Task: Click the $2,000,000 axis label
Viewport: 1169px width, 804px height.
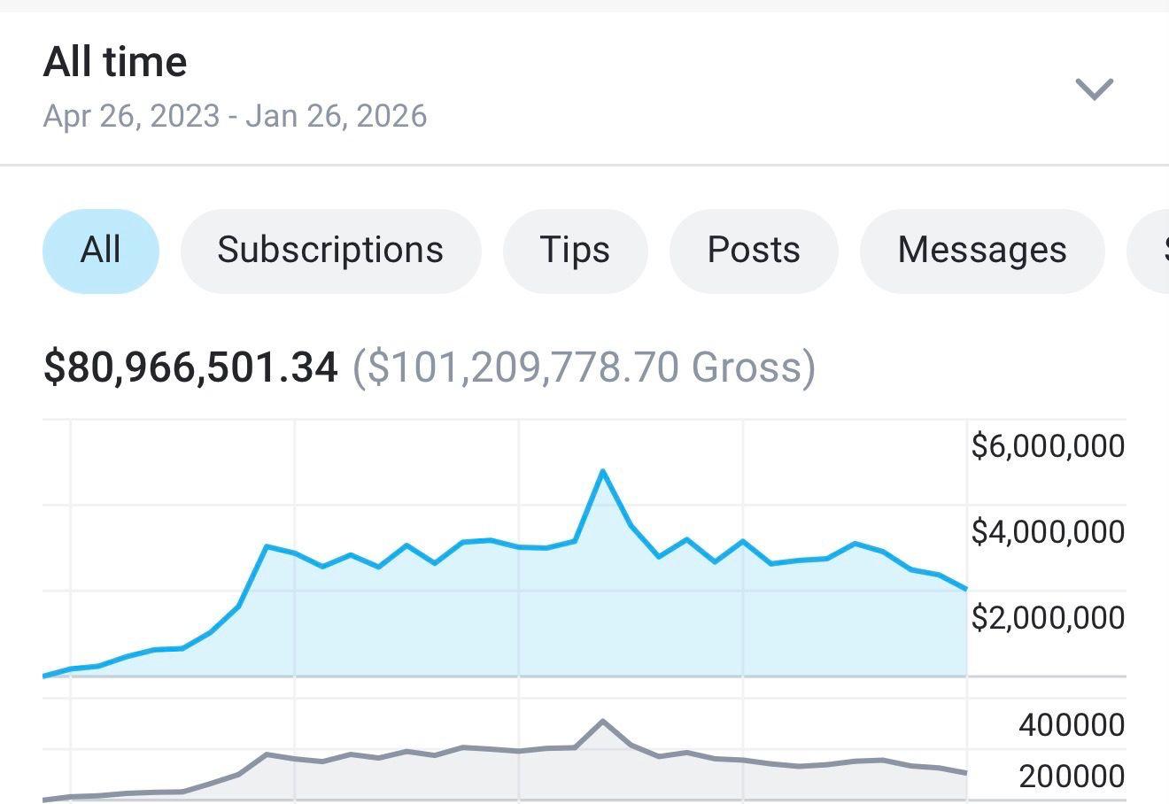Action: click(1048, 617)
